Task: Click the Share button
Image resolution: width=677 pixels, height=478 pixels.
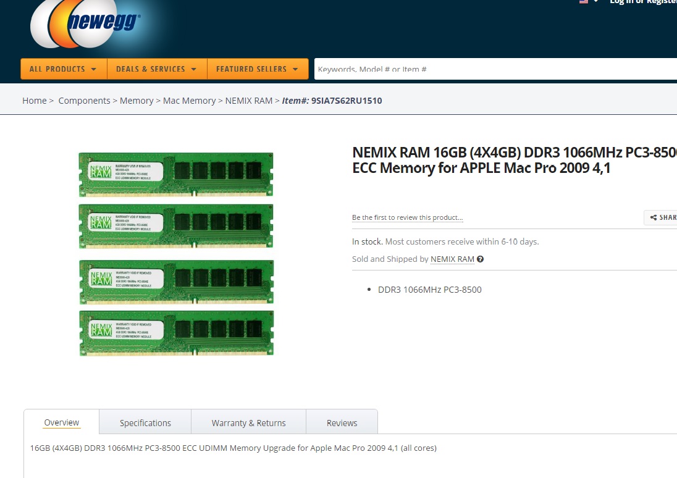Action: click(x=660, y=217)
